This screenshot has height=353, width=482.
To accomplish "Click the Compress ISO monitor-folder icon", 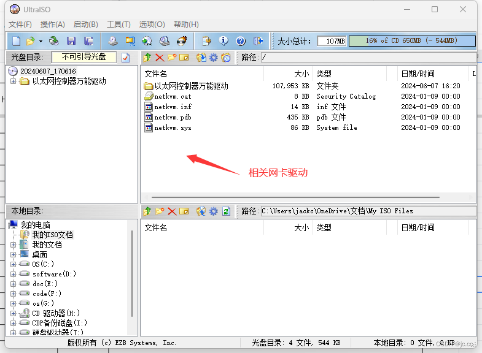I will 130,41.
